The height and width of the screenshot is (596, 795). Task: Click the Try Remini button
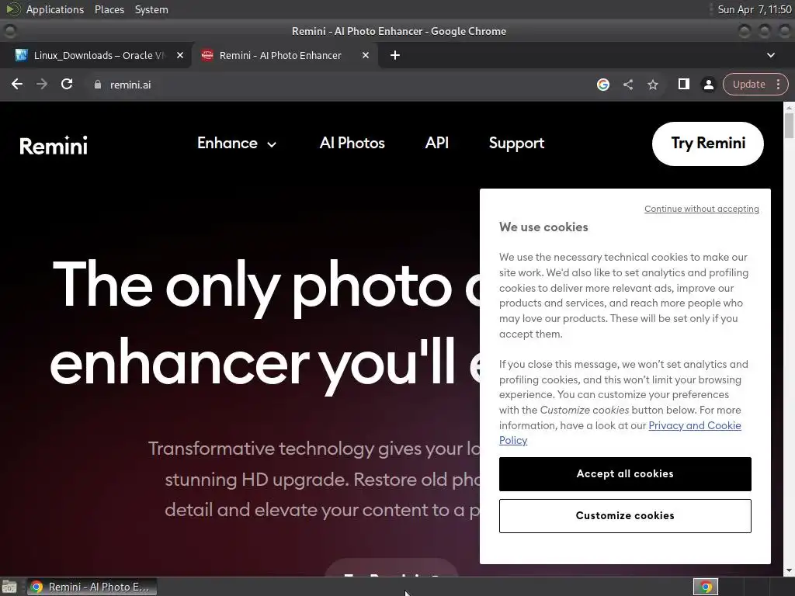tap(708, 144)
